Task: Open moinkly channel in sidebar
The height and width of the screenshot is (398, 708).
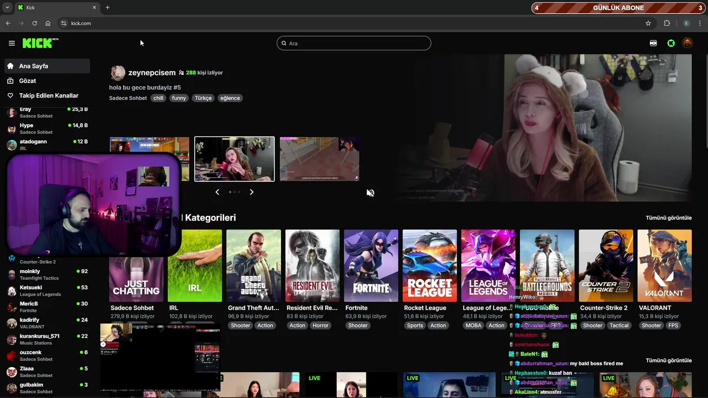Action: (47, 274)
